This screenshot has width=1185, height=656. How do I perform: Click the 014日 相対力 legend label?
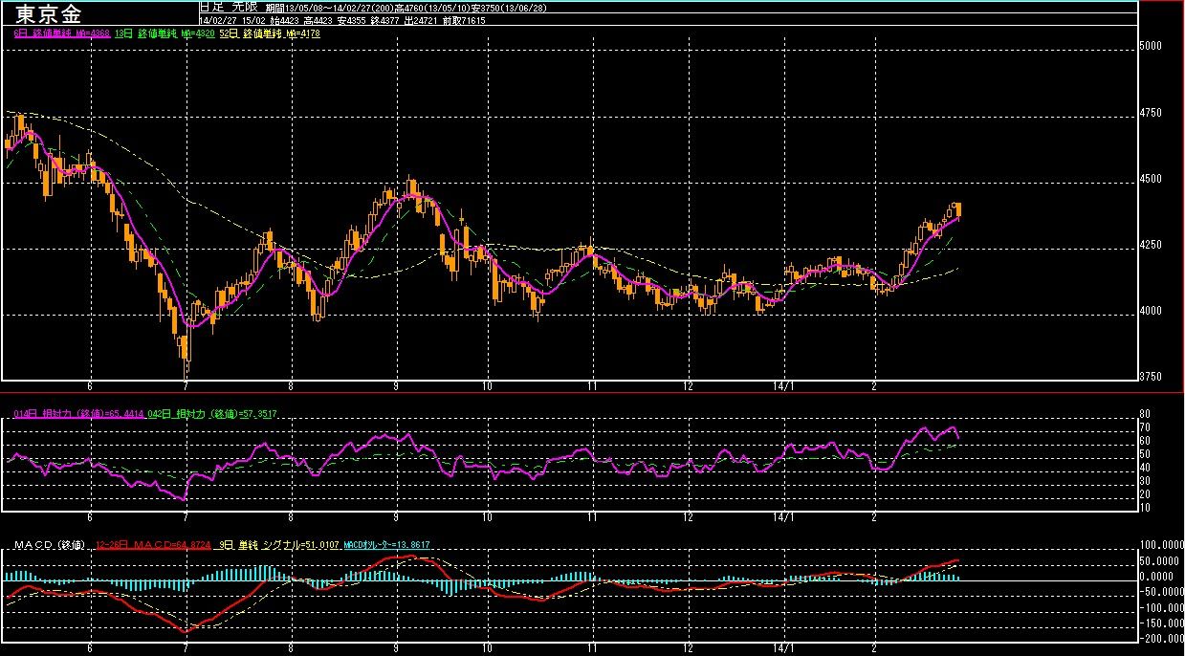tap(79, 412)
